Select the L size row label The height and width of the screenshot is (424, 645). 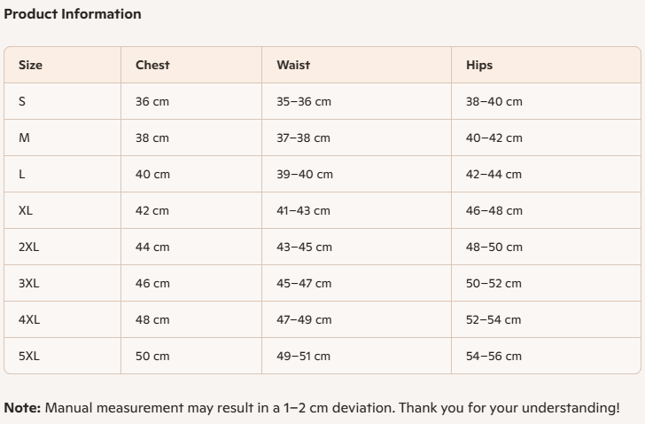(22, 174)
